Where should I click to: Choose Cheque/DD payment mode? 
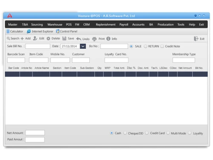[125, 133]
